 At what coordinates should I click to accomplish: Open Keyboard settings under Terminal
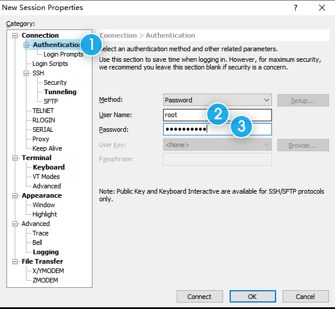tap(48, 167)
